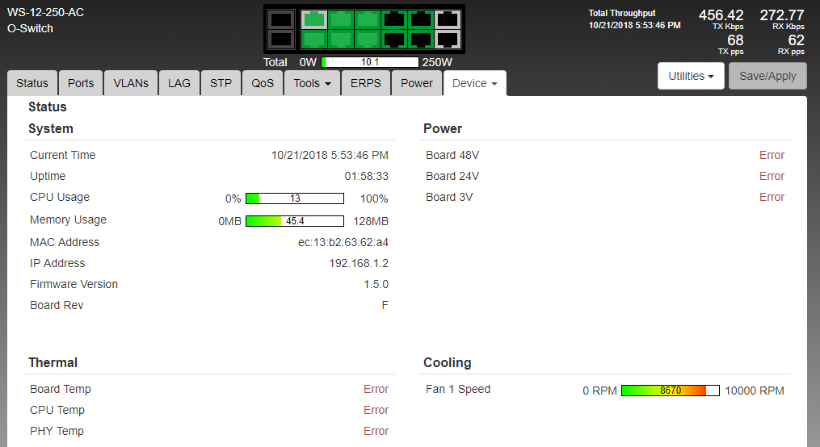The height and width of the screenshot is (447, 820).
Task: Click the Fan 1 Speed gauge bar
Action: point(670,391)
